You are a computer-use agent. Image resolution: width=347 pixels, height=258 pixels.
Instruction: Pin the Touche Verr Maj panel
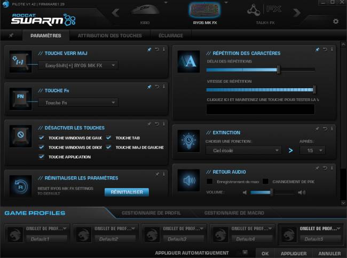point(149,49)
